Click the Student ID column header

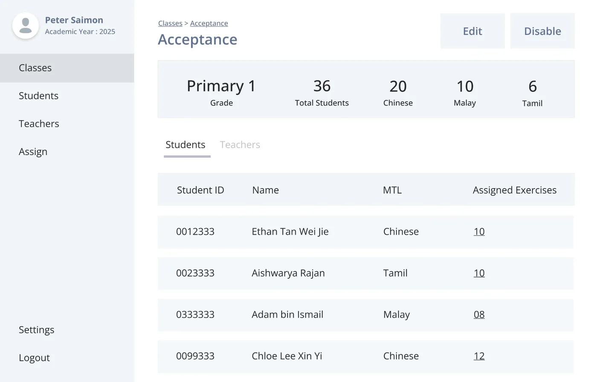[x=200, y=190]
